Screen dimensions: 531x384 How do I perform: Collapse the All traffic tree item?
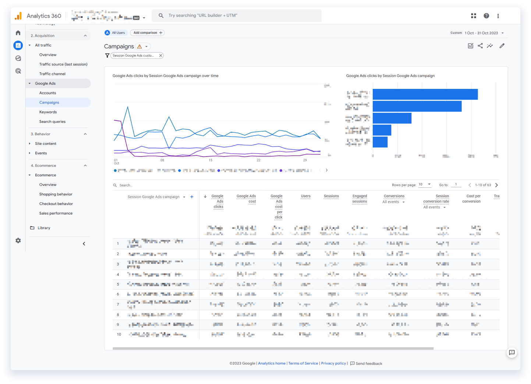pyautogui.click(x=30, y=45)
